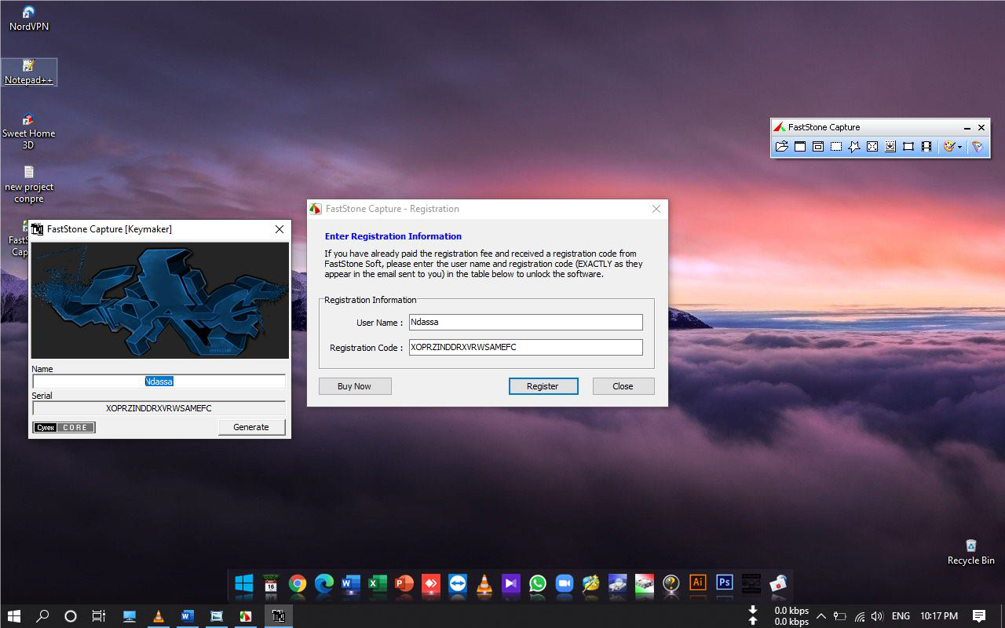This screenshot has height=628, width=1005.
Task: Launch Excel from the dock
Action: coord(378,583)
